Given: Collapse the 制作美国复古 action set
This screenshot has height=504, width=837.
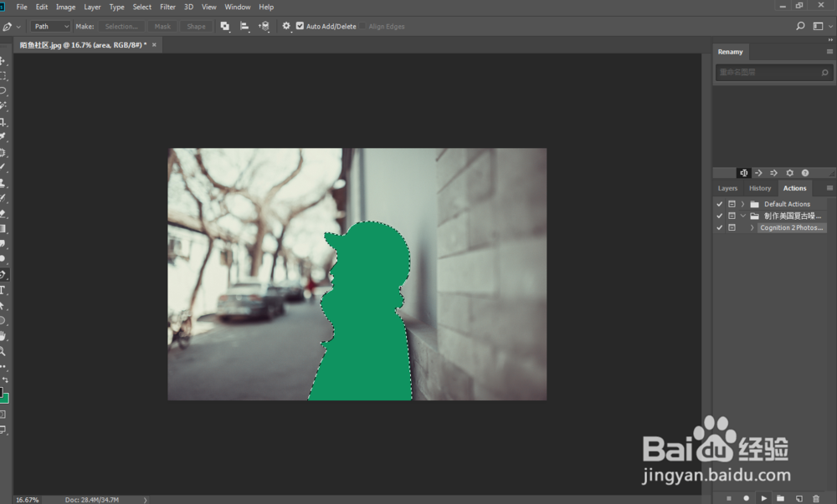Looking at the screenshot, I should coord(742,216).
